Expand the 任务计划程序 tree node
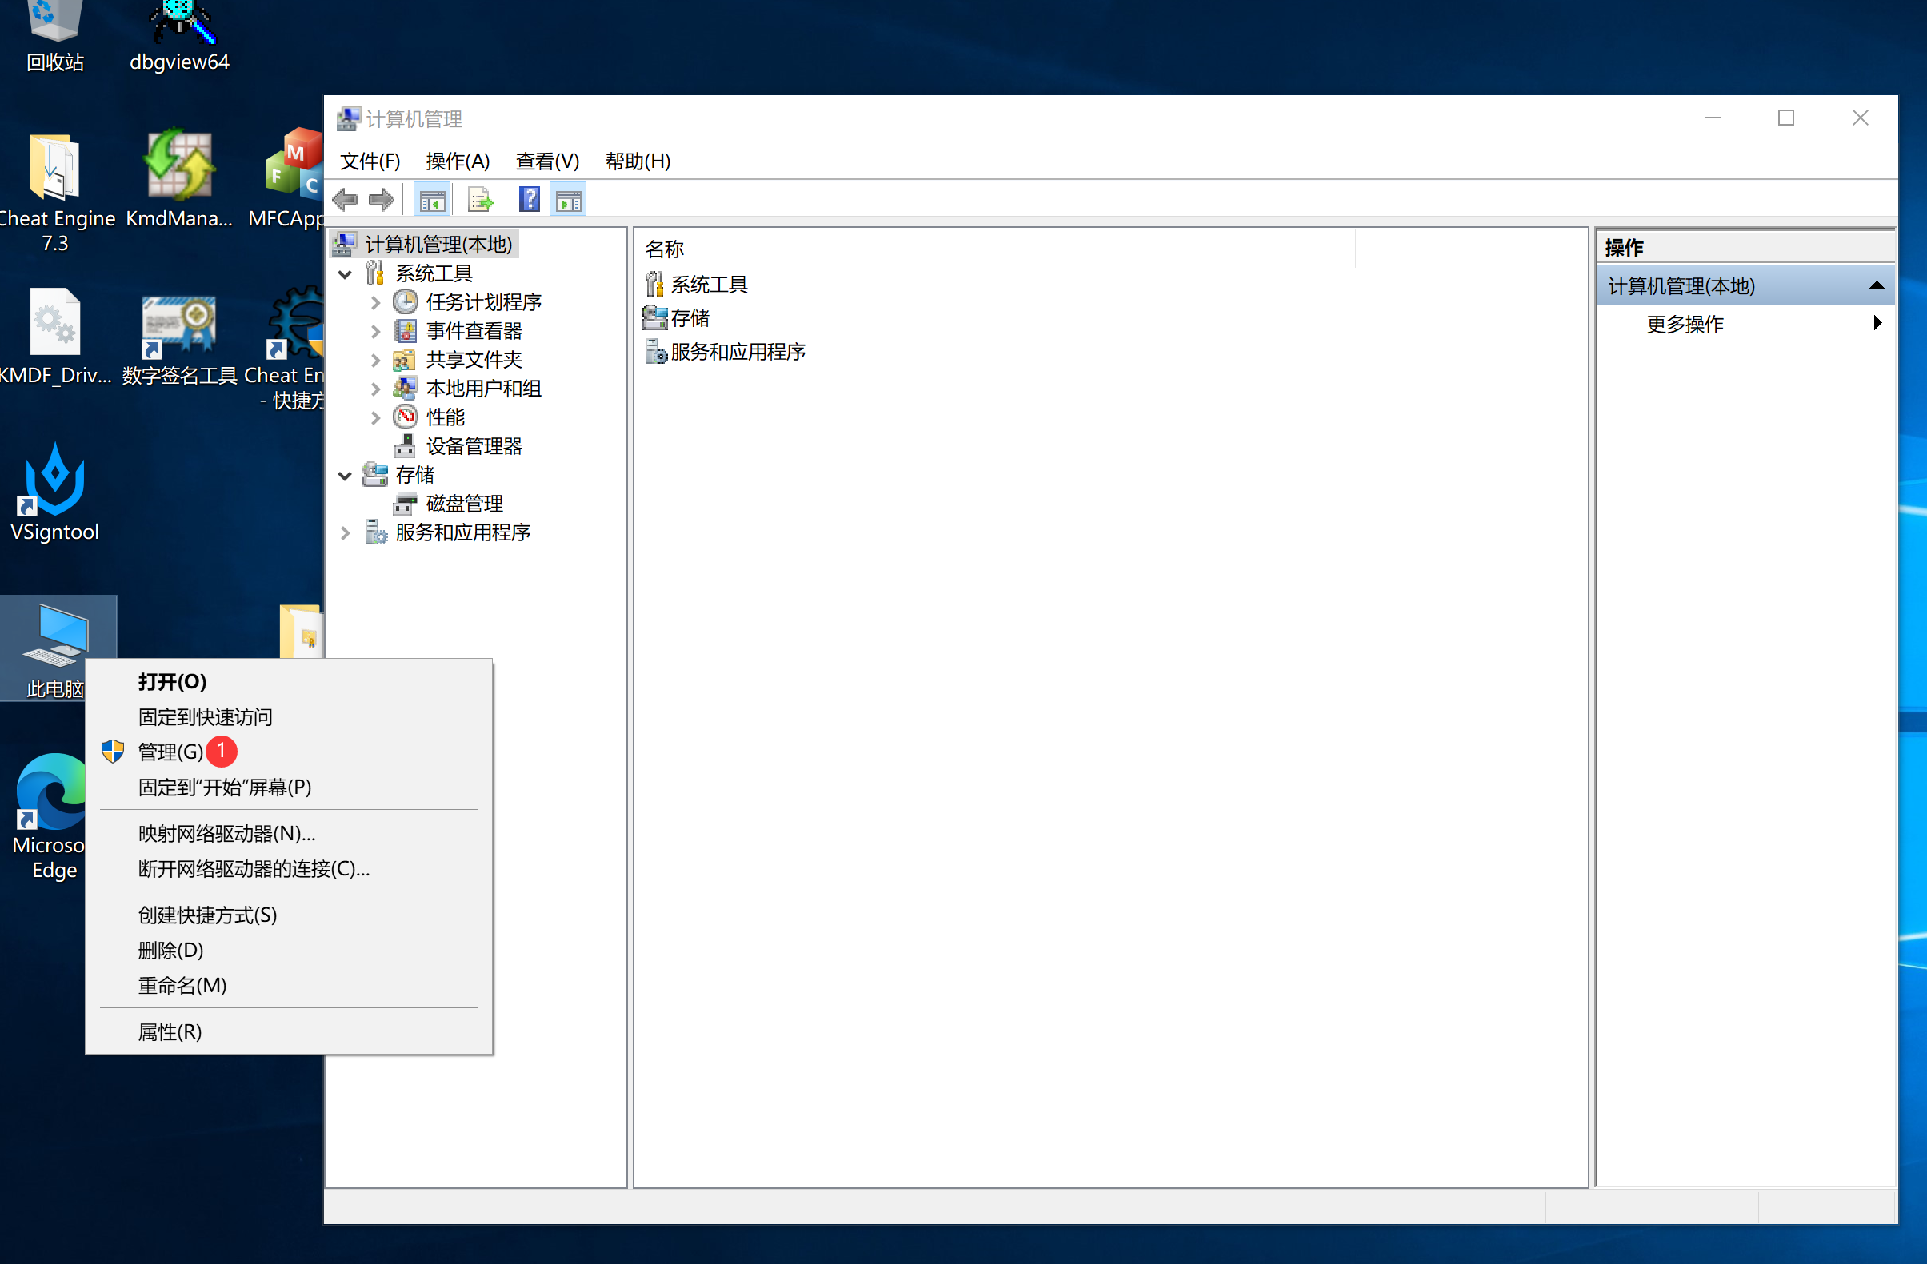This screenshot has width=1927, height=1264. coord(376,303)
